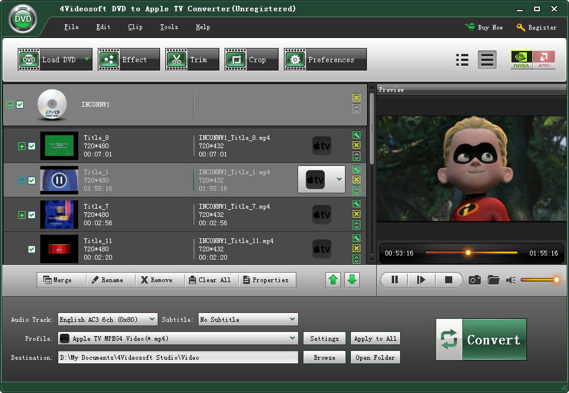Open the File menu
This screenshot has height=393, width=569.
coord(71,27)
